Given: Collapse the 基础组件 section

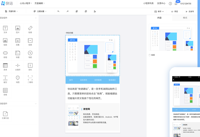Looking at the screenshot, I should pos(36,18).
